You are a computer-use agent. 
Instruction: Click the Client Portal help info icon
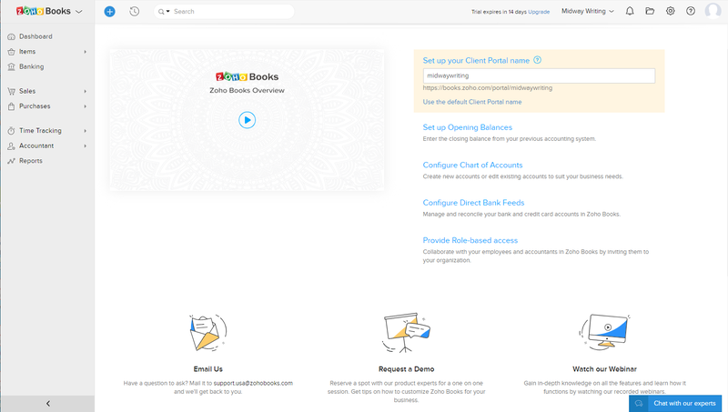click(538, 60)
